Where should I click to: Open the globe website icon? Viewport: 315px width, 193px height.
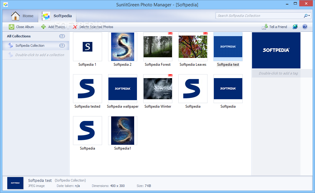[295, 27]
